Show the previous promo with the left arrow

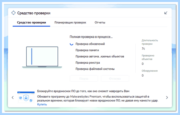[13, 97]
